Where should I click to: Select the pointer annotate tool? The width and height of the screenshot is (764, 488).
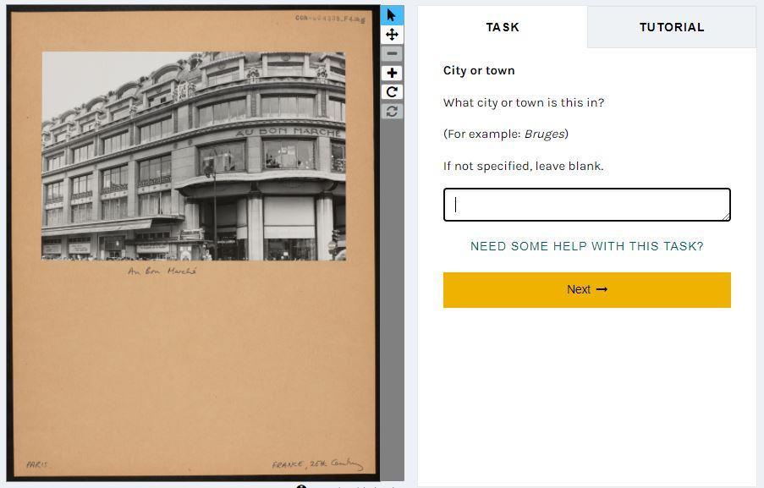coord(392,15)
